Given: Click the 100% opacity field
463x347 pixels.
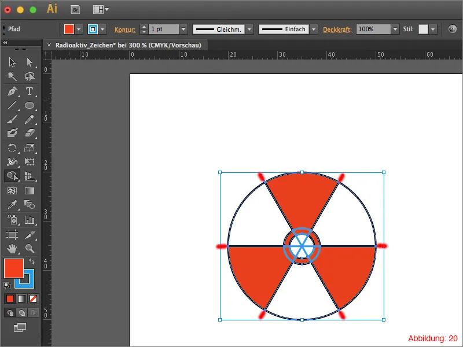Looking at the screenshot, I should [373, 29].
